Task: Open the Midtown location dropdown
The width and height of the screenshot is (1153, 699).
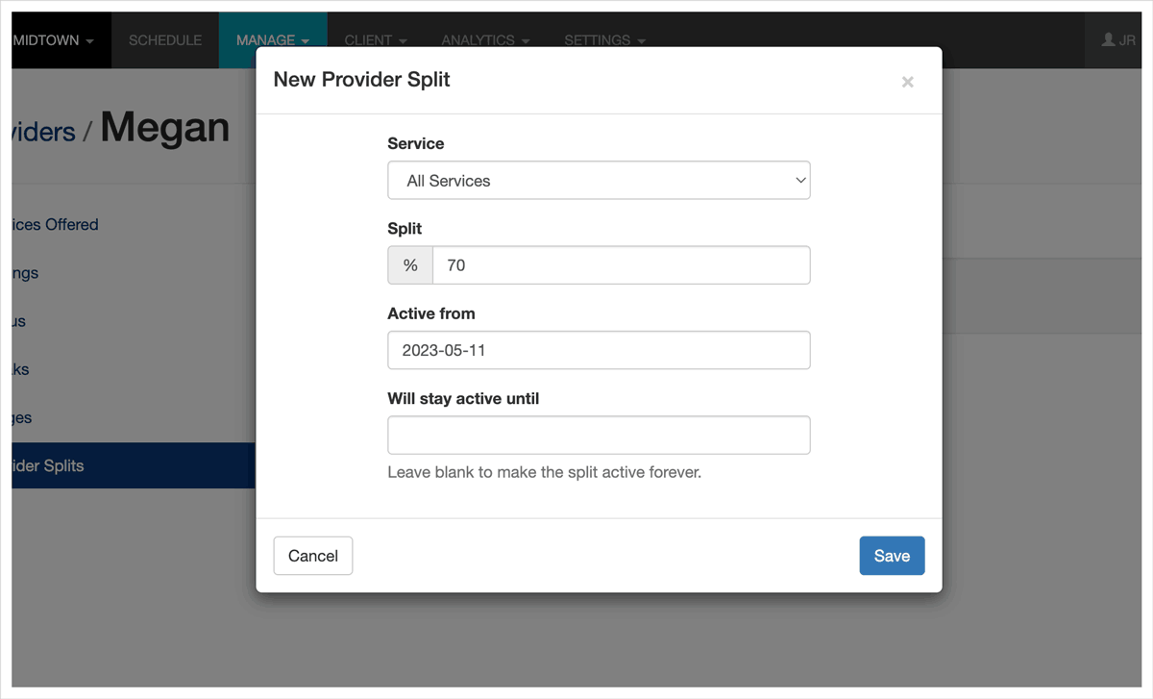Action: (x=54, y=40)
